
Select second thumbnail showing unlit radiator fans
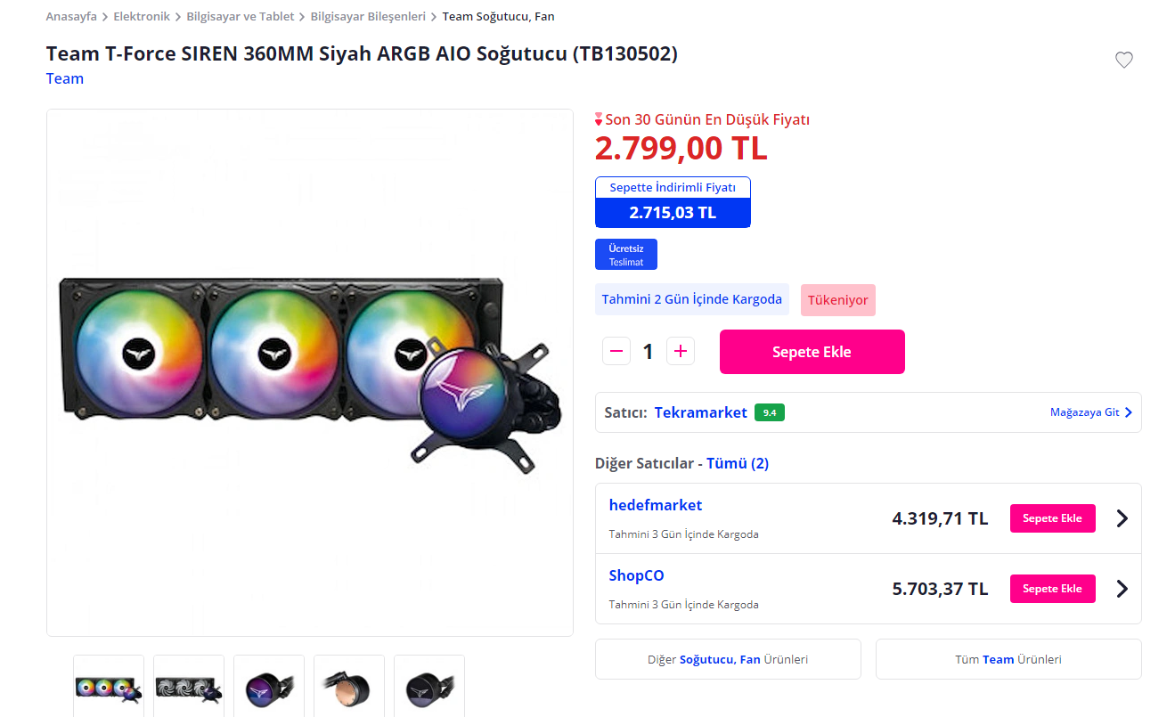point(189,687)
